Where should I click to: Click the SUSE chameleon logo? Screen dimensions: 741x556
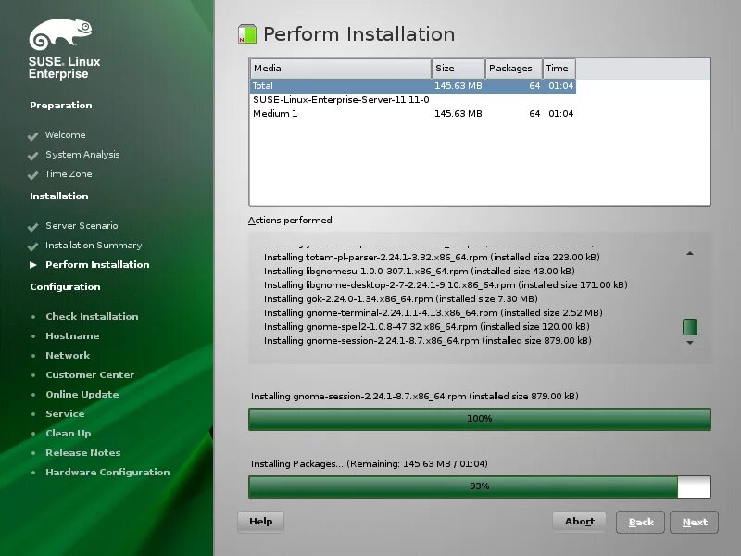tap(60, 34)
